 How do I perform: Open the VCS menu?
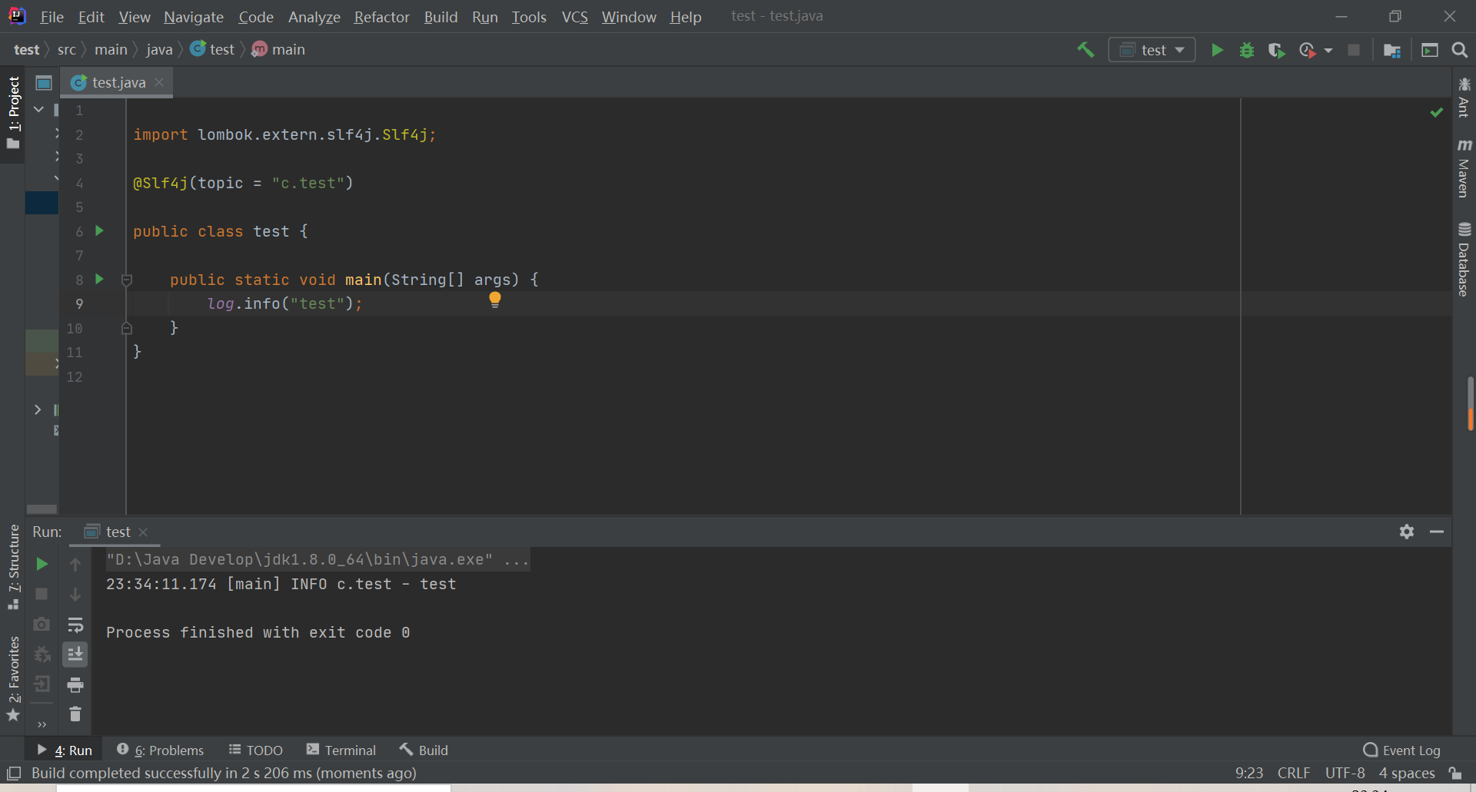point(574,16)
